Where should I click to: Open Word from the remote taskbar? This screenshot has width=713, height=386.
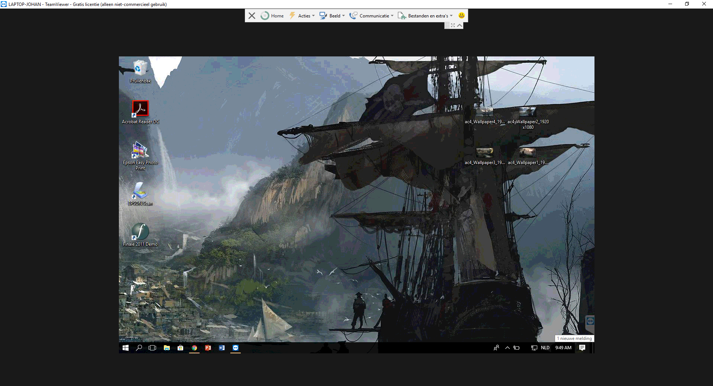click(x=222, y=348)
